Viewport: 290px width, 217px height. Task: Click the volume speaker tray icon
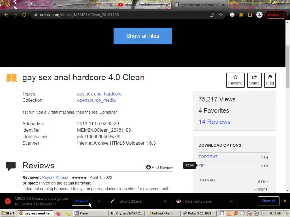pyautogui.click(x=263, y=214)
